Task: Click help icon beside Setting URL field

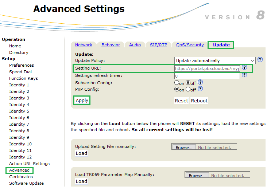Action: [x=244, y=67]
